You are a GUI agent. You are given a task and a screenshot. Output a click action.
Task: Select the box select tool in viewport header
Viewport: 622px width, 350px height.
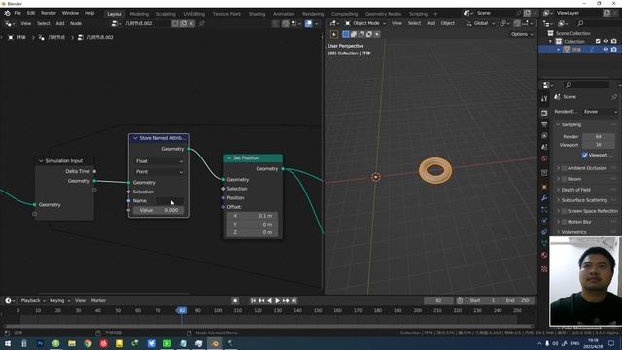346,34
